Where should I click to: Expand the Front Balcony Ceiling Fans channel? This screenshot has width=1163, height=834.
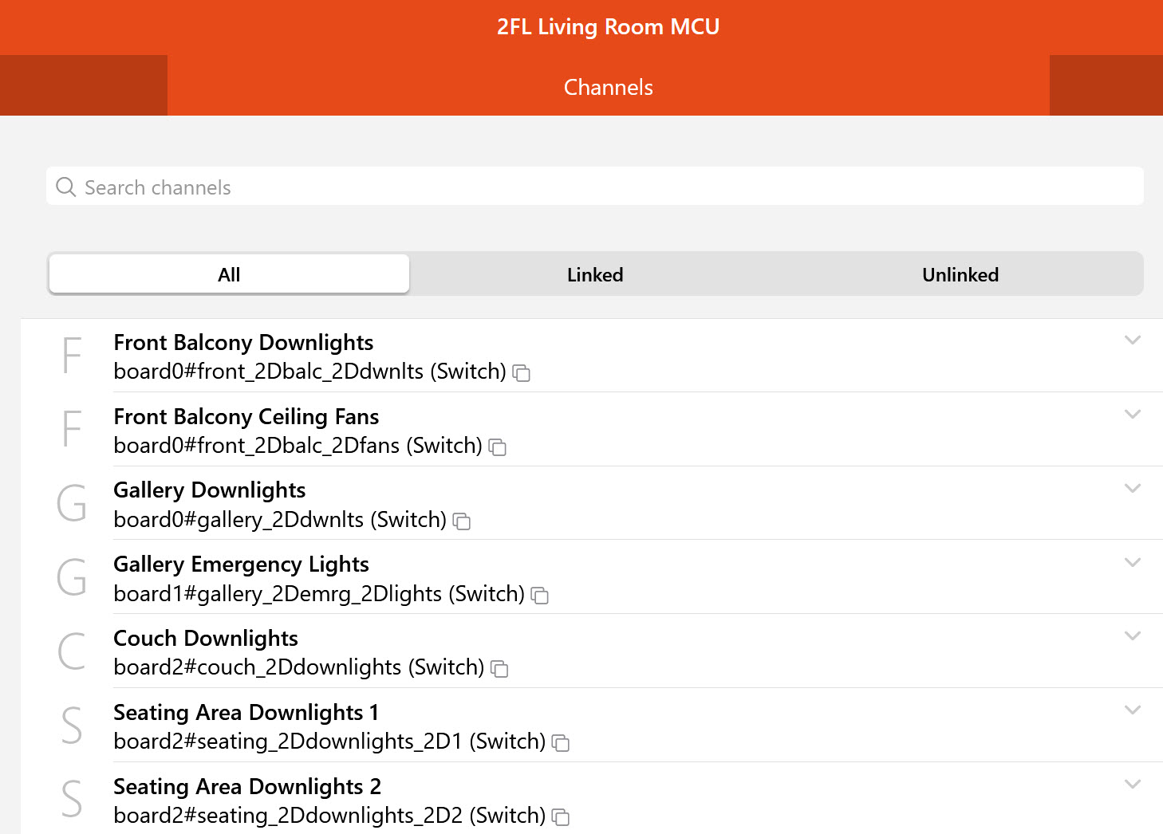1133,415
